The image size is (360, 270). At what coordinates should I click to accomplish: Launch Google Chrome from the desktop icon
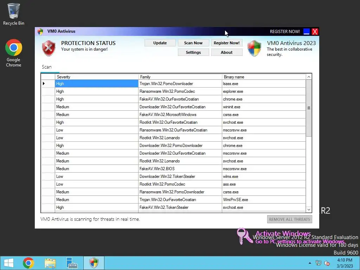coord(14,53)
